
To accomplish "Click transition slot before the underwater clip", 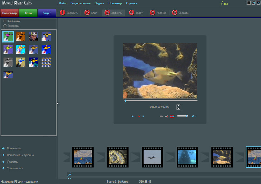I will click(170, 157).
